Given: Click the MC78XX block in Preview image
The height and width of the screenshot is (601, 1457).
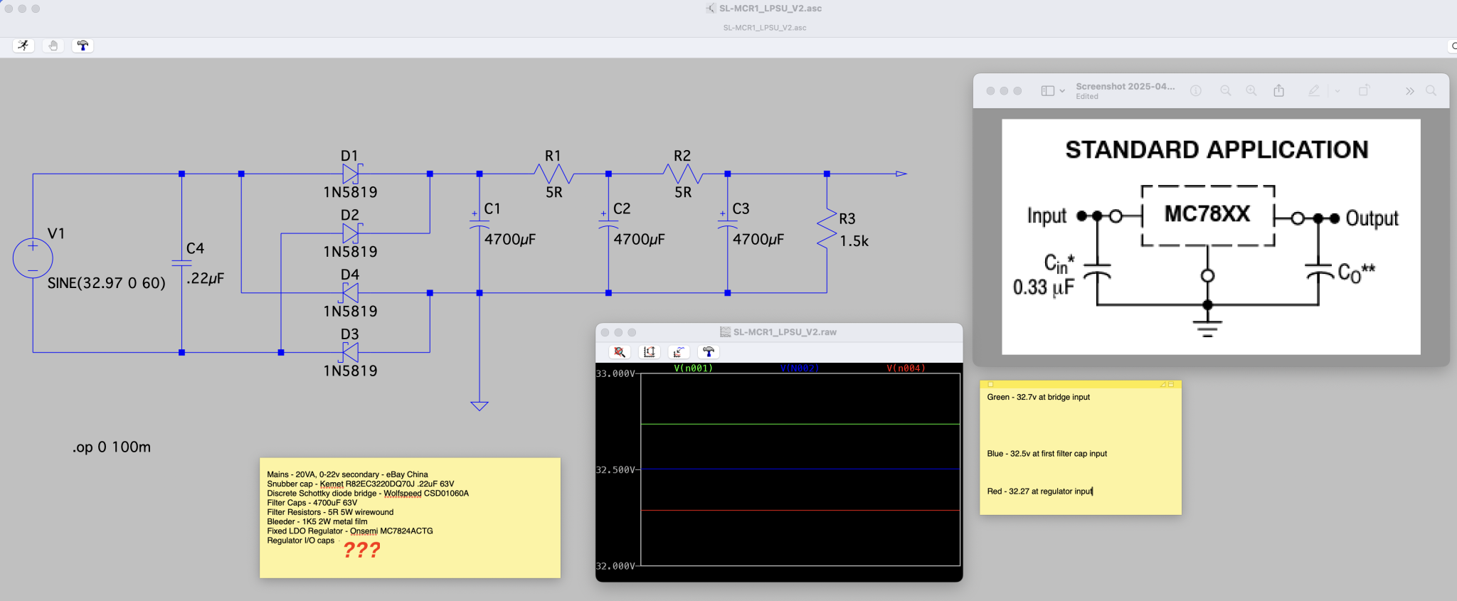Looking at the screenshot, I should point(1207,216).
